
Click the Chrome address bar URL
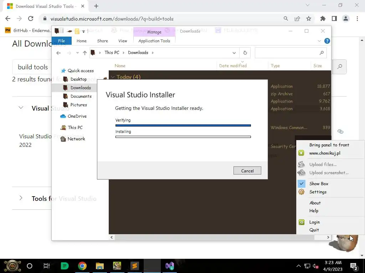112,19
